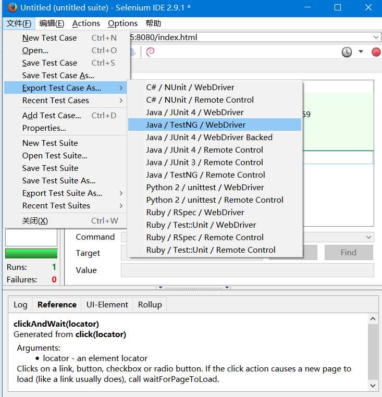The image size is (382, 397).
Task: Expand Recent Test Cases submenu
Action: pos(65,101)
